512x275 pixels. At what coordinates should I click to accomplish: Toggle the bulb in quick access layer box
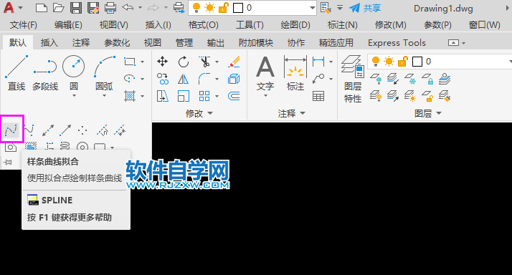click(x=196, y=7)
